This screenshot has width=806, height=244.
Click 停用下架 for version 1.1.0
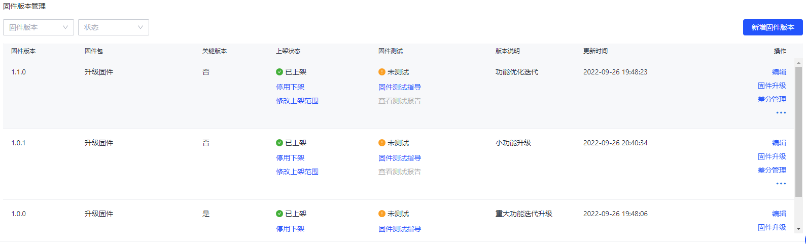click(290, 87)
